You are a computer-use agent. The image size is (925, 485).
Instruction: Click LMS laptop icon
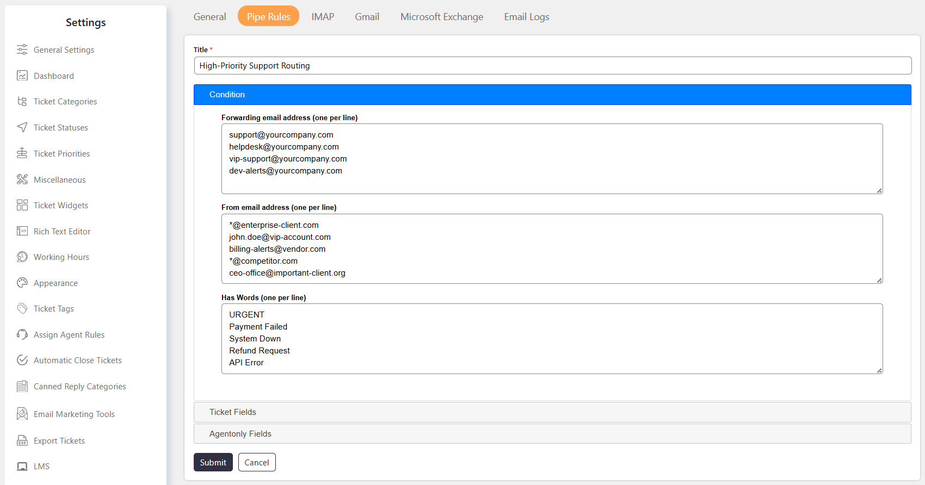pyautogui.click(x=22, y=466)
